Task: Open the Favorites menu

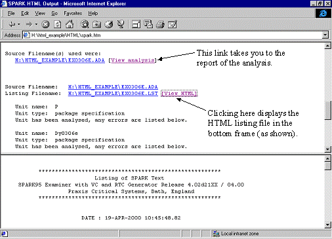Action: click(x=73, y=13)
